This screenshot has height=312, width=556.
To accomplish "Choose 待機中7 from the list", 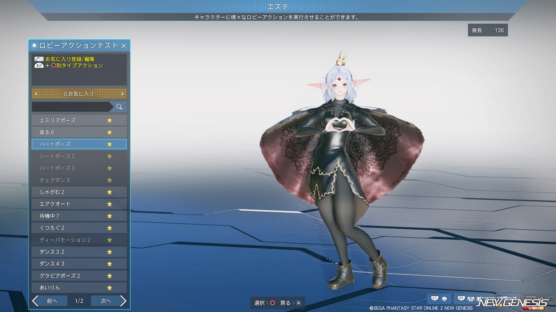I will point(79,216).
